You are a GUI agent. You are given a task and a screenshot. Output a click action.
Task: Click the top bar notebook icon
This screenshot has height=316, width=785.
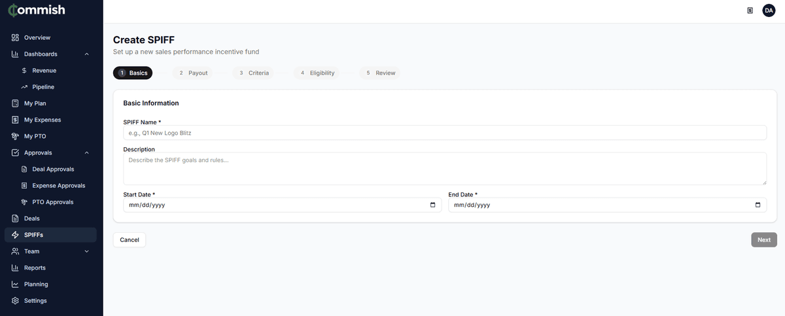tap(750, 10)
